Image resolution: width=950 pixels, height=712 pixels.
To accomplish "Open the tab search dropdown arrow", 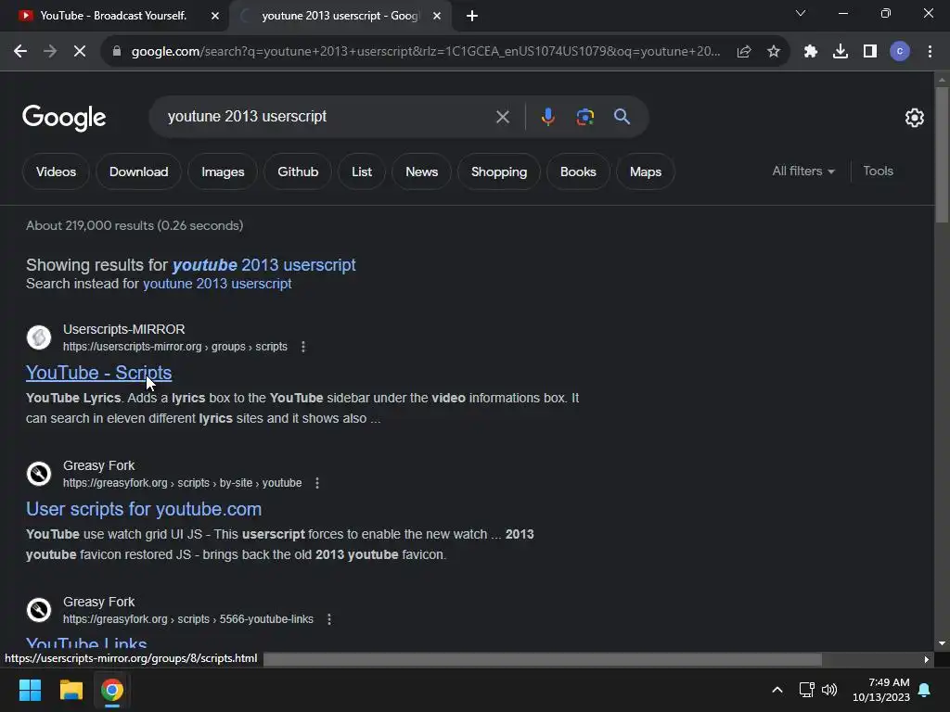I will pyautogui.click(x=801, y=13).
